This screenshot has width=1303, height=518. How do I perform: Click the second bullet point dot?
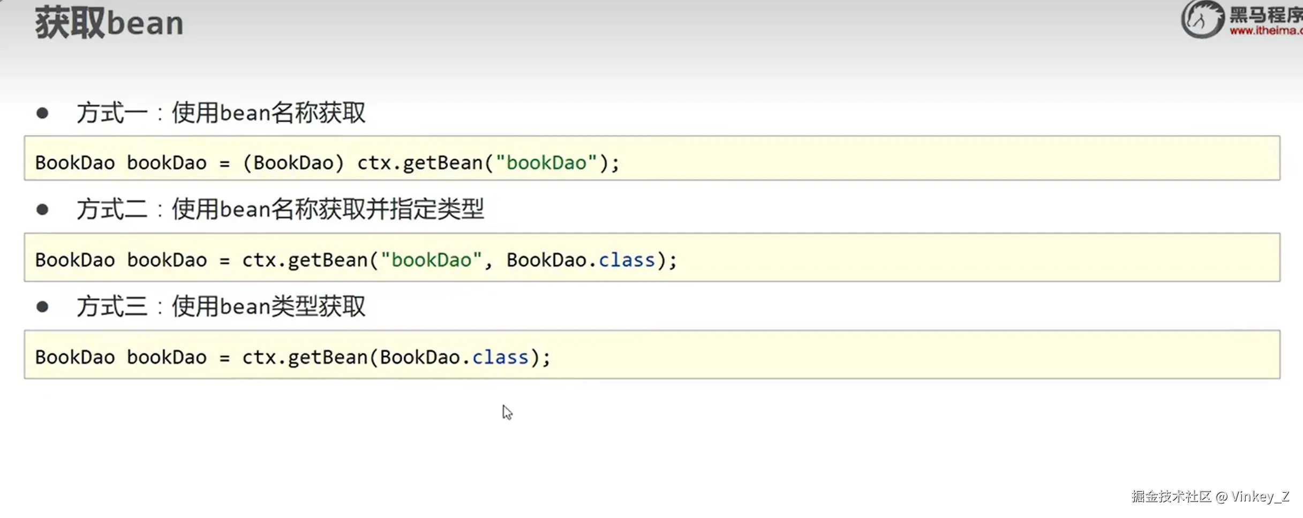pyautogui.click(x=42, y=209)
